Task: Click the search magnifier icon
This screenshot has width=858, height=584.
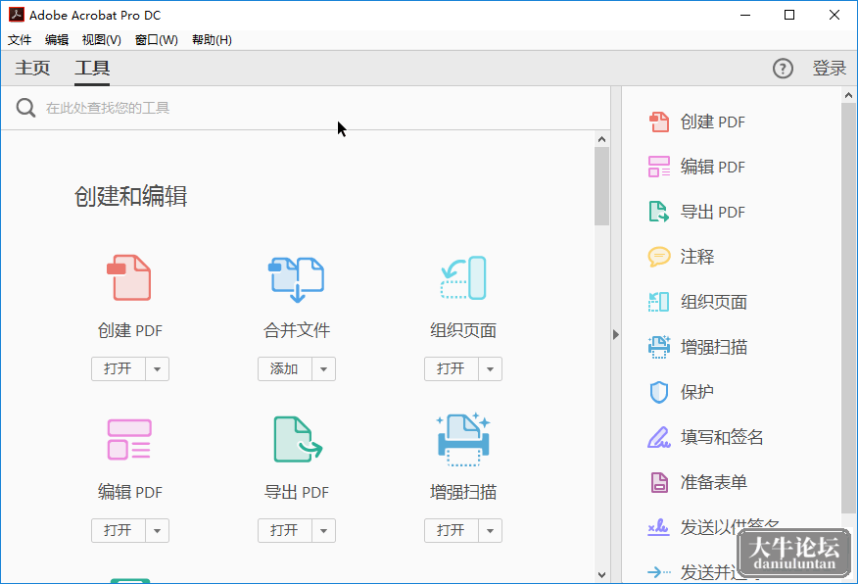Action: tap(25, 108)
